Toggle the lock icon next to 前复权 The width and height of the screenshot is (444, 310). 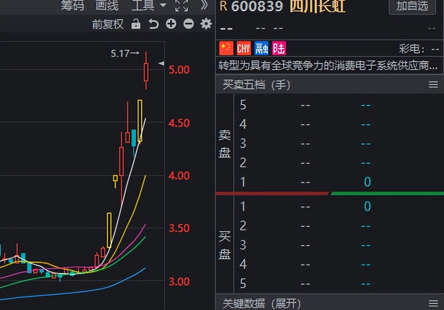coord(136,24)
